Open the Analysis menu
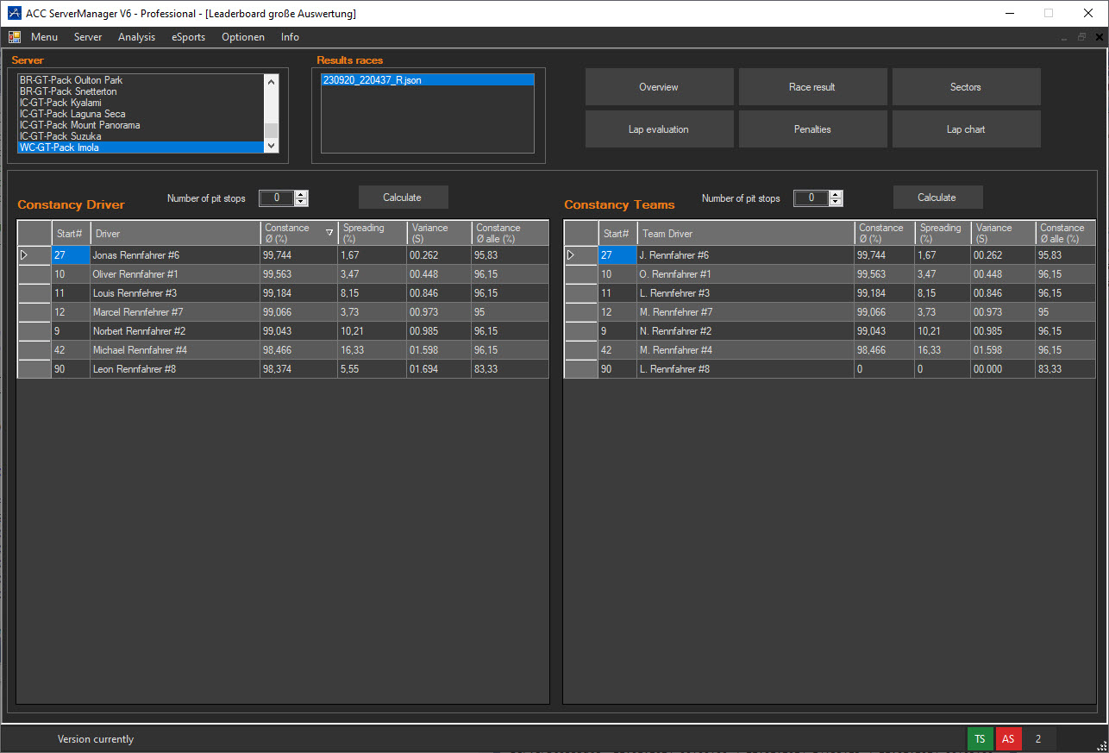1109x753 pixels. pos(136,37)
